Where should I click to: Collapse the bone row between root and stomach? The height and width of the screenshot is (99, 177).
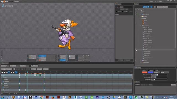pyautogui.click(x=2, y=84)
